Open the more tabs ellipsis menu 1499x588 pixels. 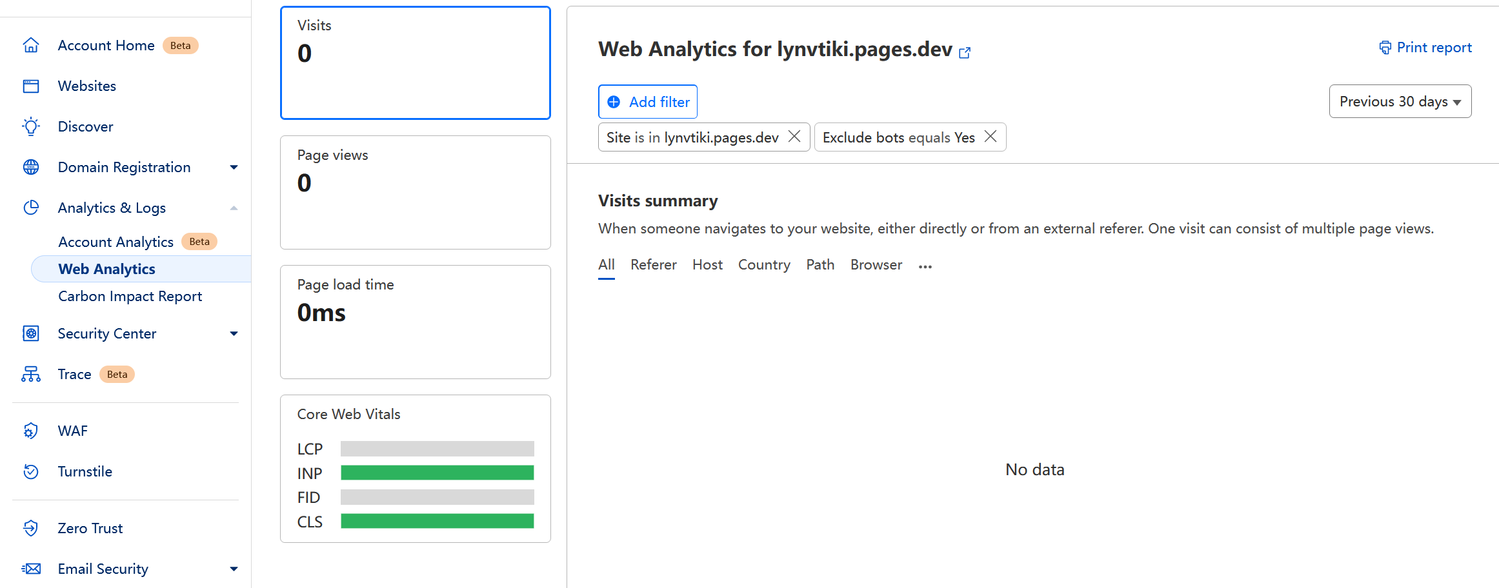click(x=925, y=266)
